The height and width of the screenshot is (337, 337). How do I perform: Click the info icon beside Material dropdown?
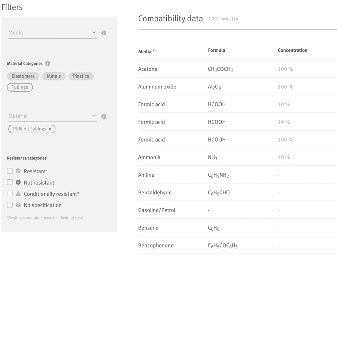(104, 116)
